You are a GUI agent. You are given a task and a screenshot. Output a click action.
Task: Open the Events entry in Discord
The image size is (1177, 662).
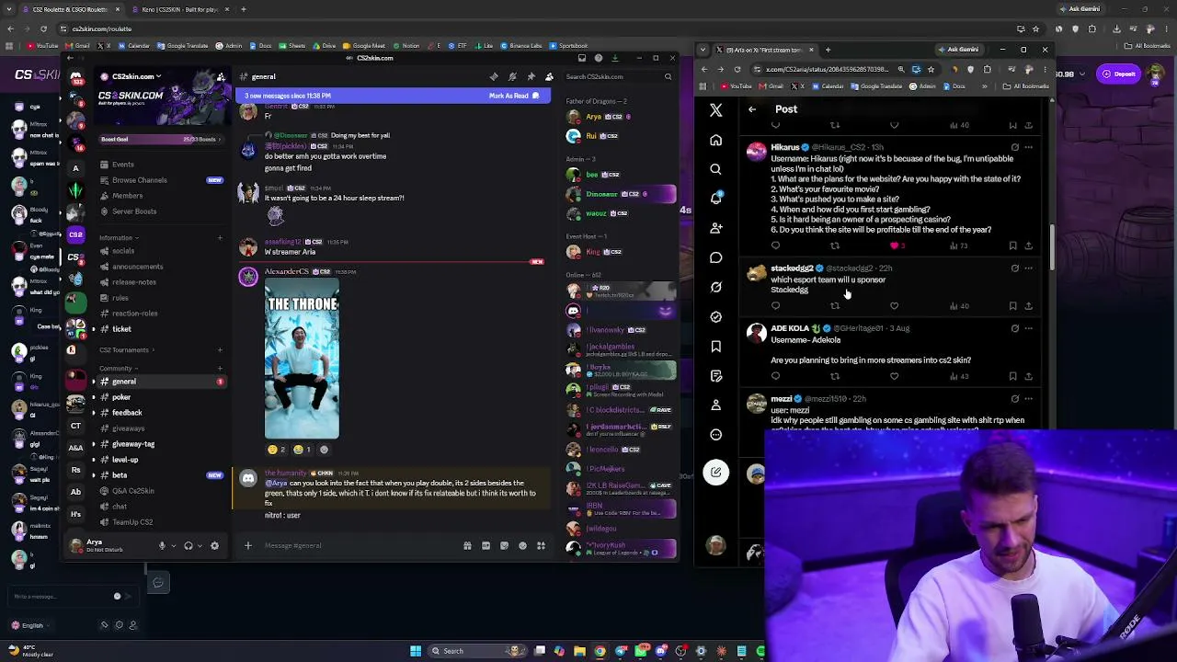[x=122, y=165]
